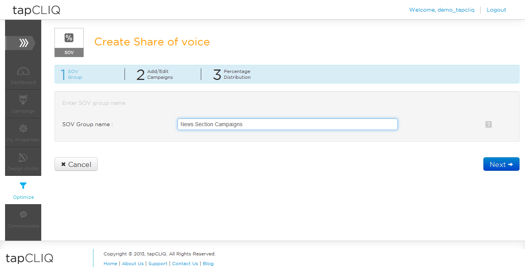Click the 'Enter SOV group name' hint text

pyautogui.click(x=94, y=103)
